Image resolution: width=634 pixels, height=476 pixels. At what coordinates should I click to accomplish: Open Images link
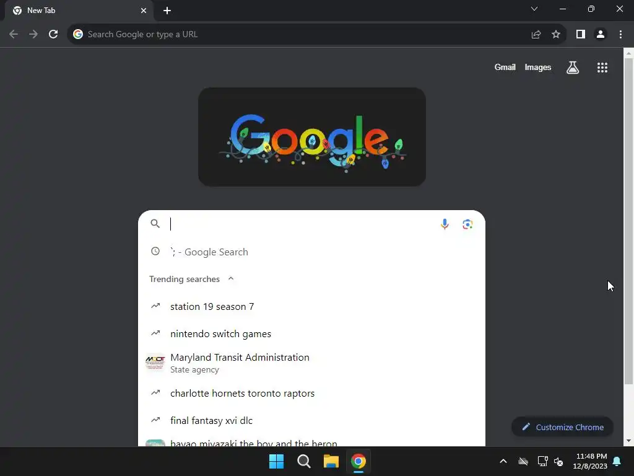538,67
